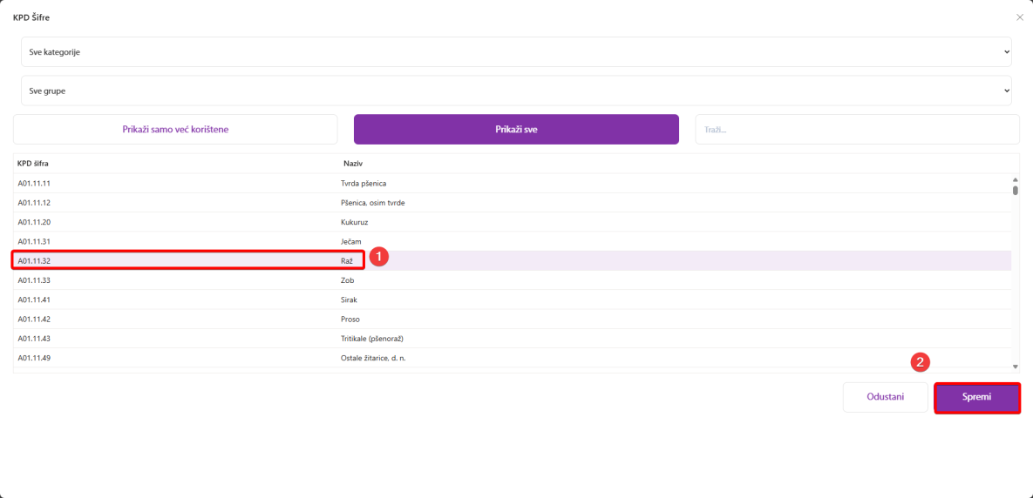Close the KPD Šifre dialog

pos(1020,17)
